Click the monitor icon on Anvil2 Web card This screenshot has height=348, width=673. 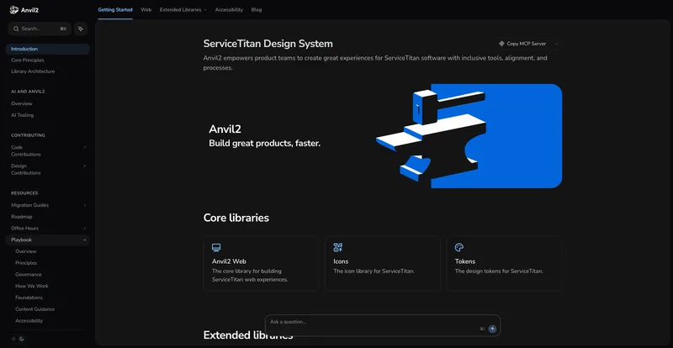point(216,248)
